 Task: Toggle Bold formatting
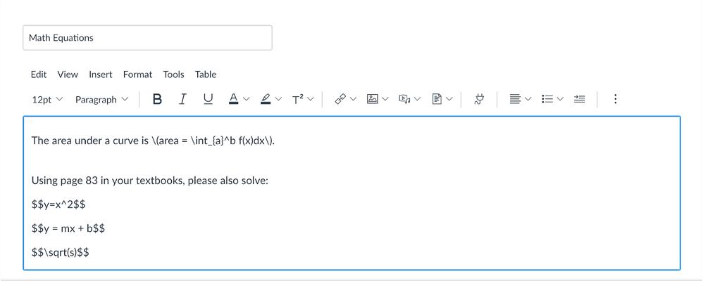coord(157,99)
